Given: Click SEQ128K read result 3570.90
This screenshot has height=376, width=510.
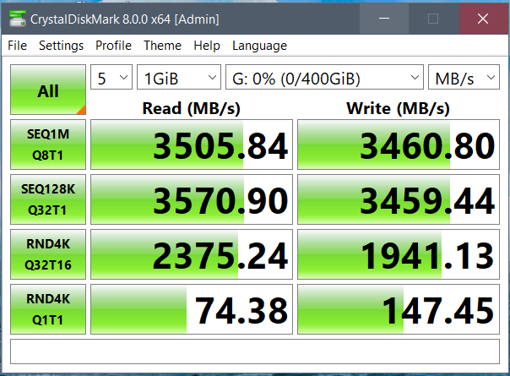Looking at the screenshot, I should click(x=192, y=199).
